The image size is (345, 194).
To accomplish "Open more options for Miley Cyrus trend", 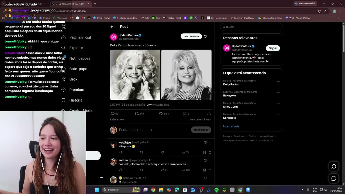I will coord(278,104).
